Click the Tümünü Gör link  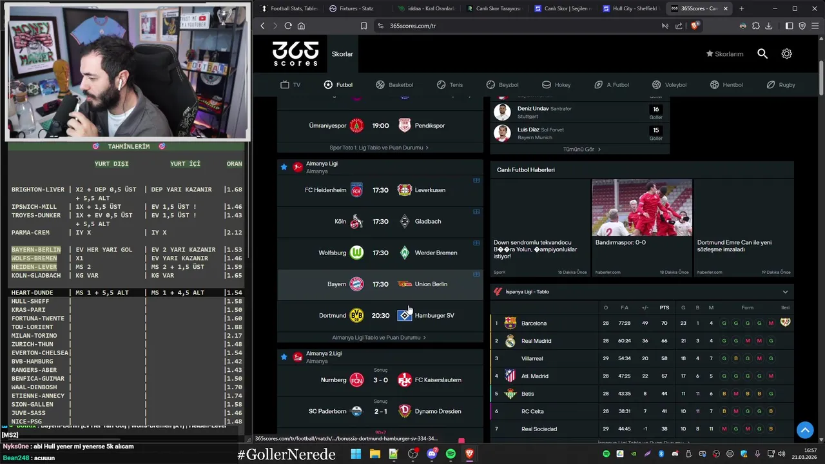581,150
